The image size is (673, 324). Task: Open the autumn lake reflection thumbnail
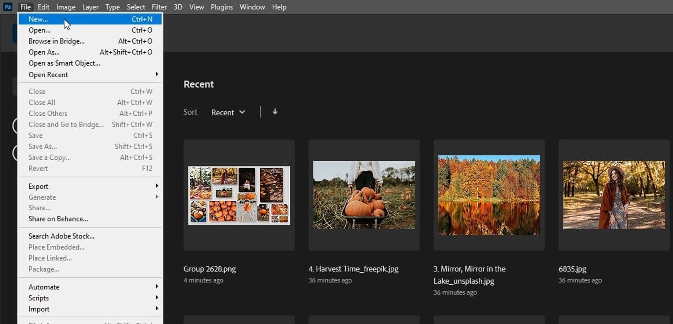(x=489, y=195)
